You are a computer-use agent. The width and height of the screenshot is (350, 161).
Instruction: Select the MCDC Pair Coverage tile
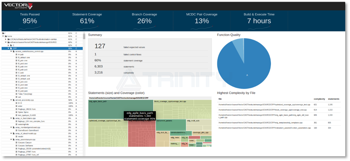tap(202, 19)
